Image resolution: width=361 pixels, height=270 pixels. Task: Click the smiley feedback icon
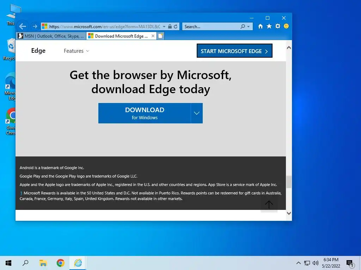tap(286, 26)
